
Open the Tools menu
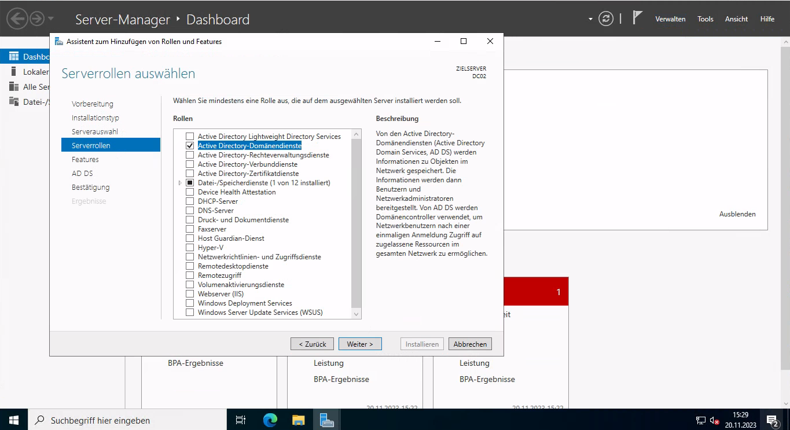click(x=705, y=19)
